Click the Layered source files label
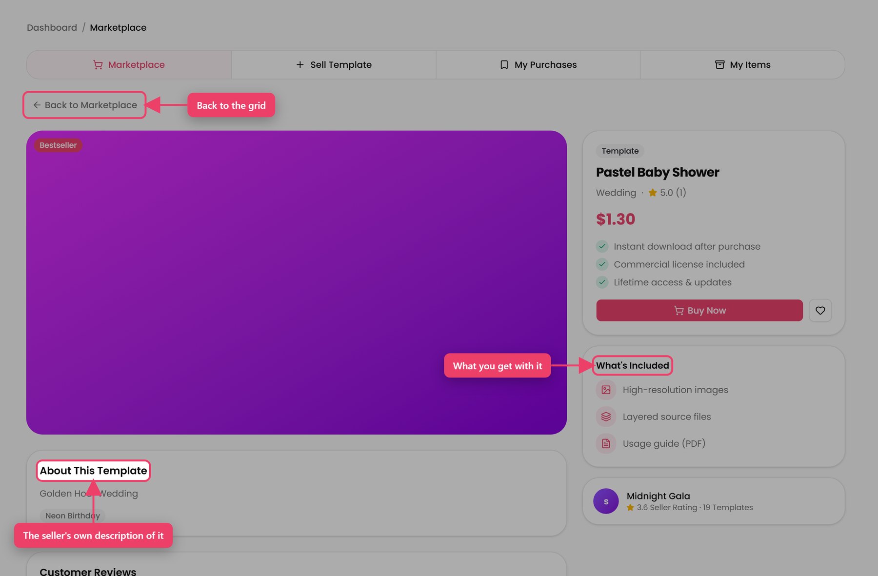This screenshot has width=878, height=576. [x=667, y=417]
